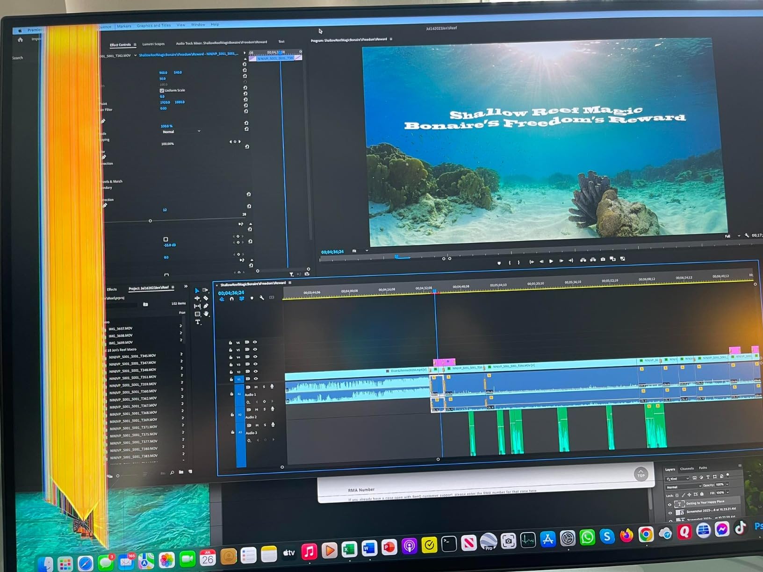Click the camera Export Frame icon in Program monitor
This screenshot has width=763, height=572.
(603, 259)
